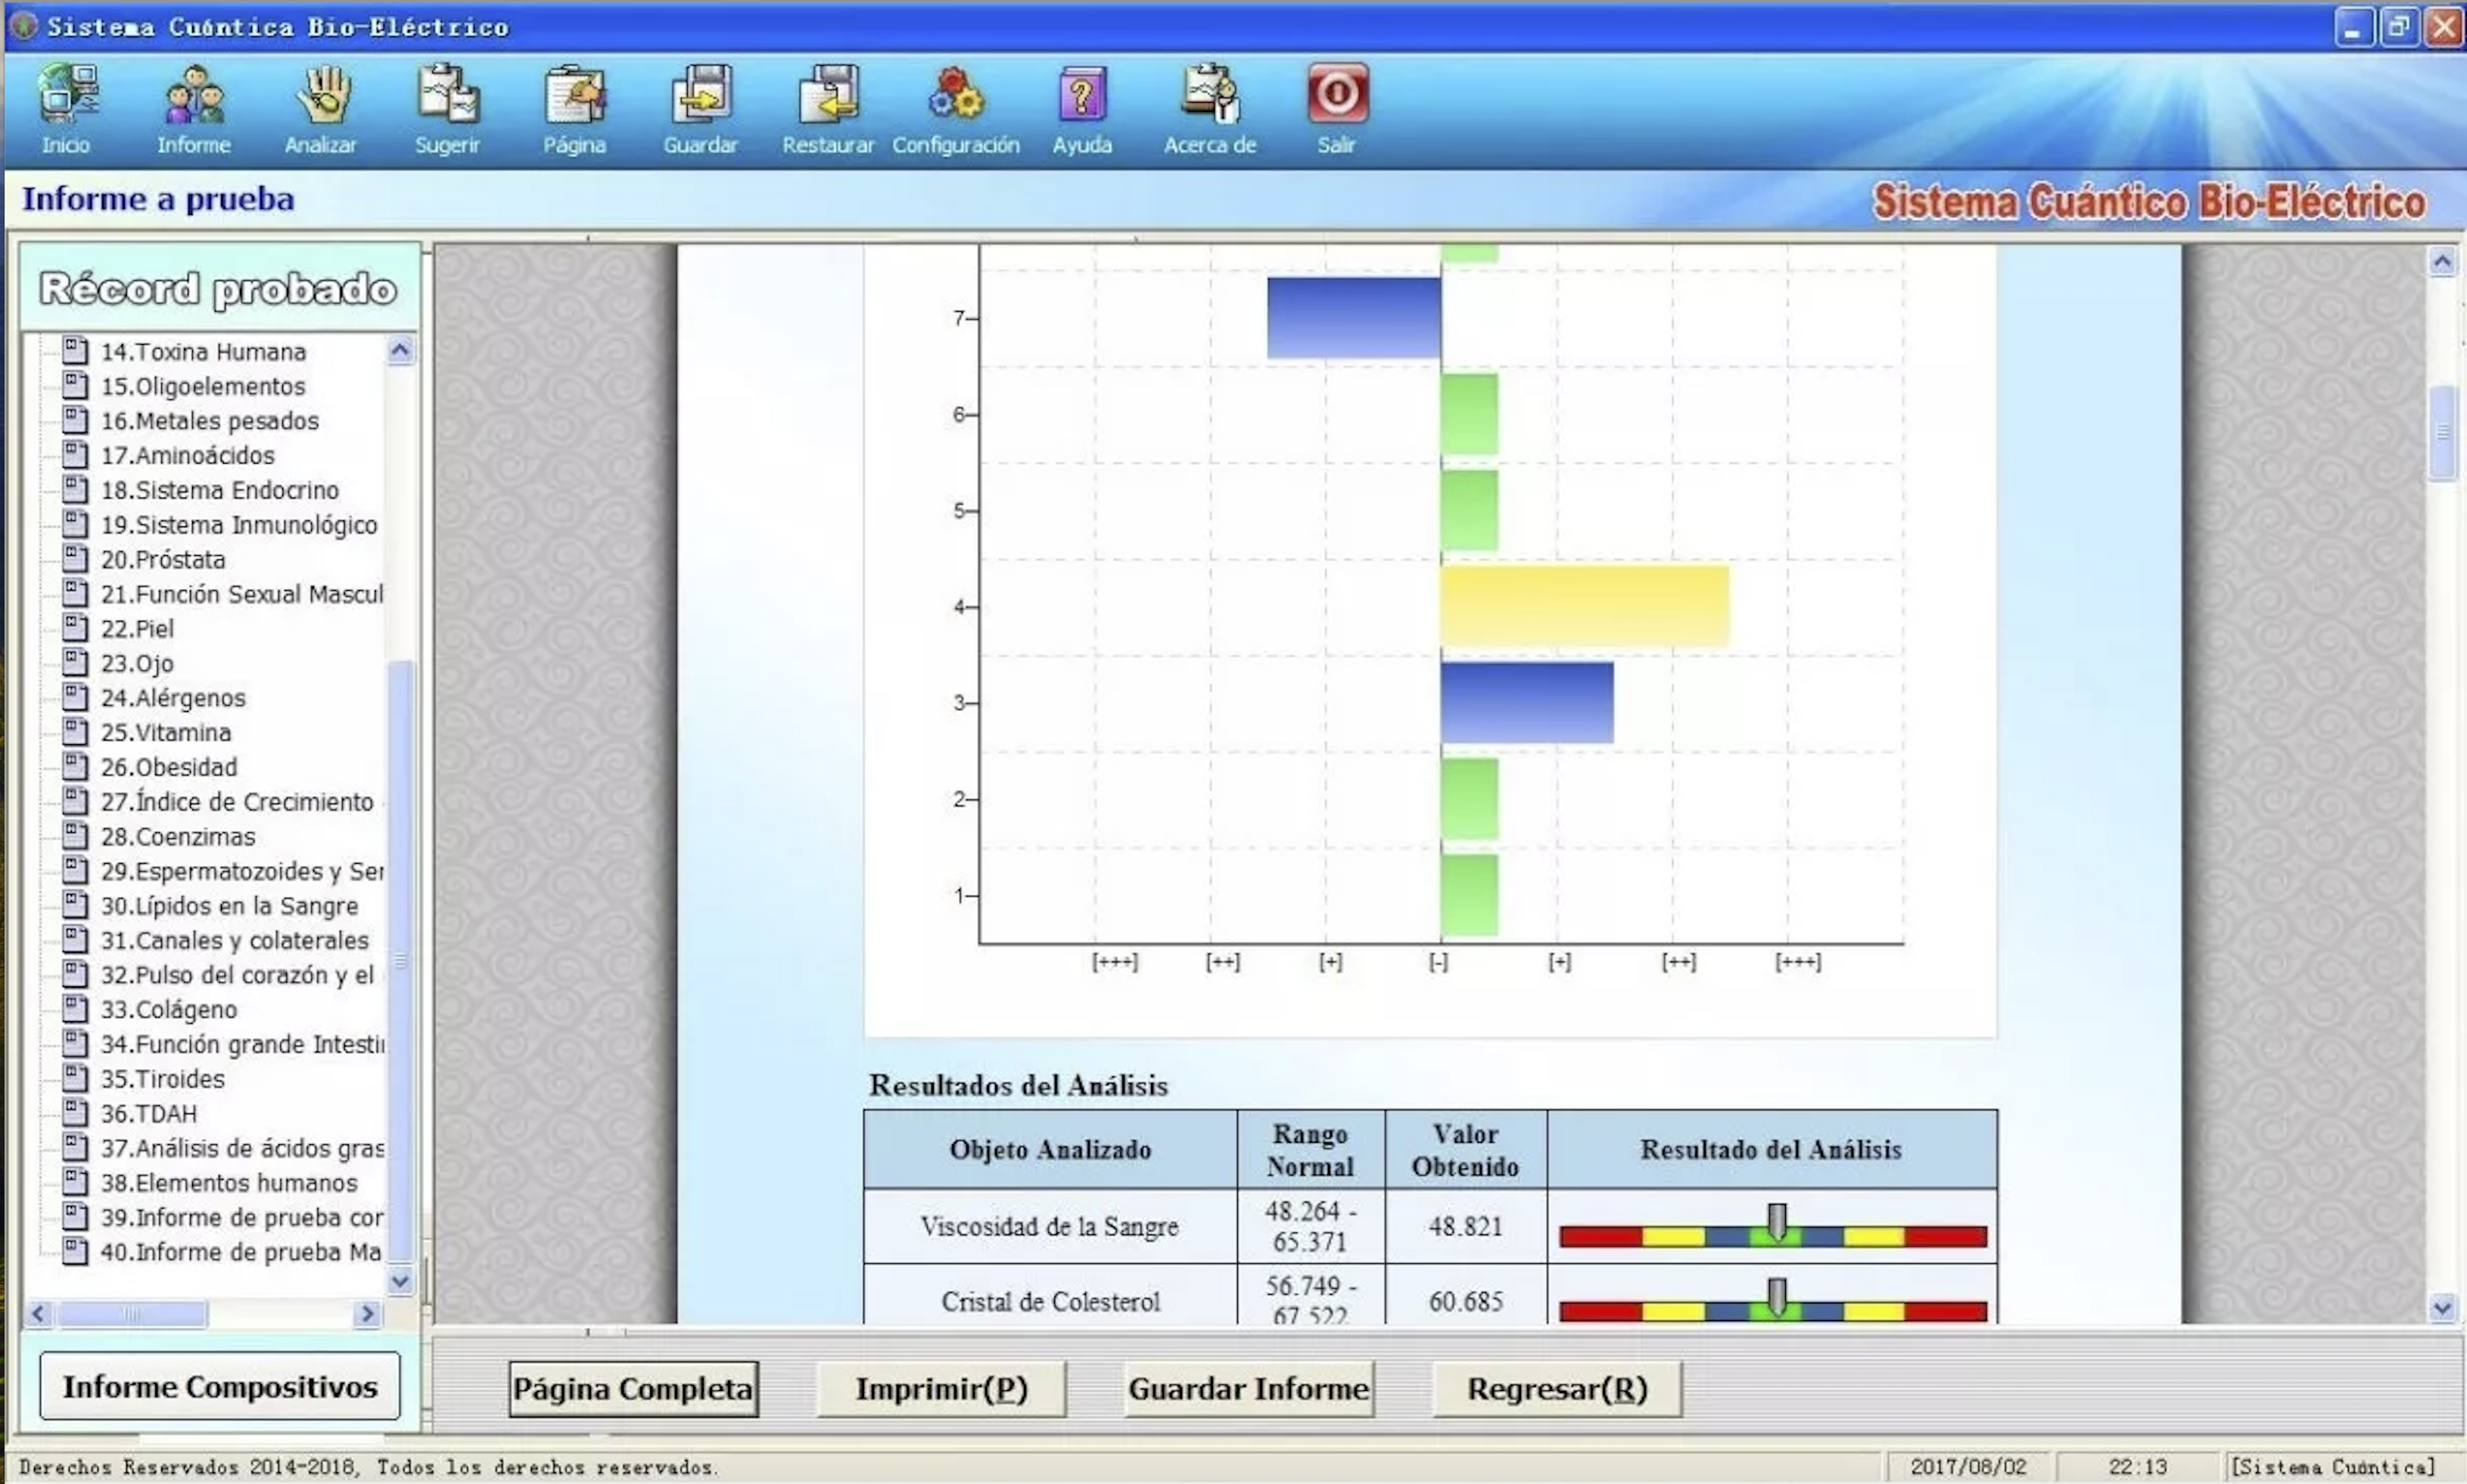Select 26.Obesidad report
Viewport: 2467px width, 1484px height.
(x=169, y=767)
